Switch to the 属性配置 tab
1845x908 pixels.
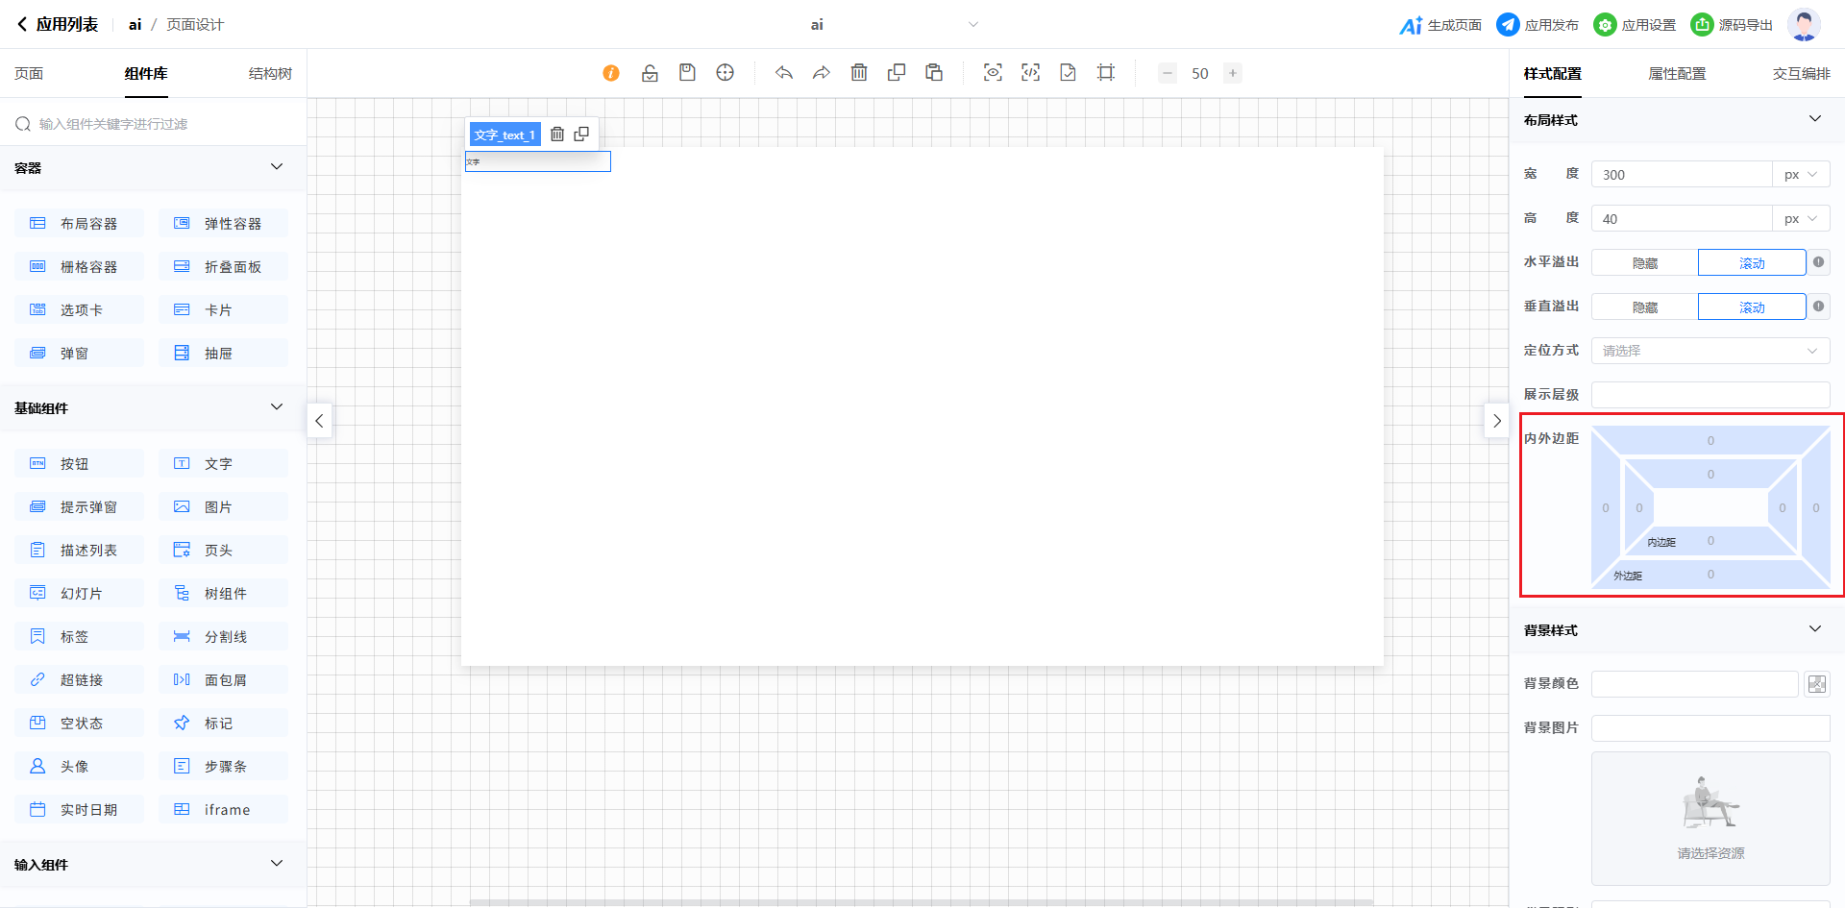(1677, 74)
